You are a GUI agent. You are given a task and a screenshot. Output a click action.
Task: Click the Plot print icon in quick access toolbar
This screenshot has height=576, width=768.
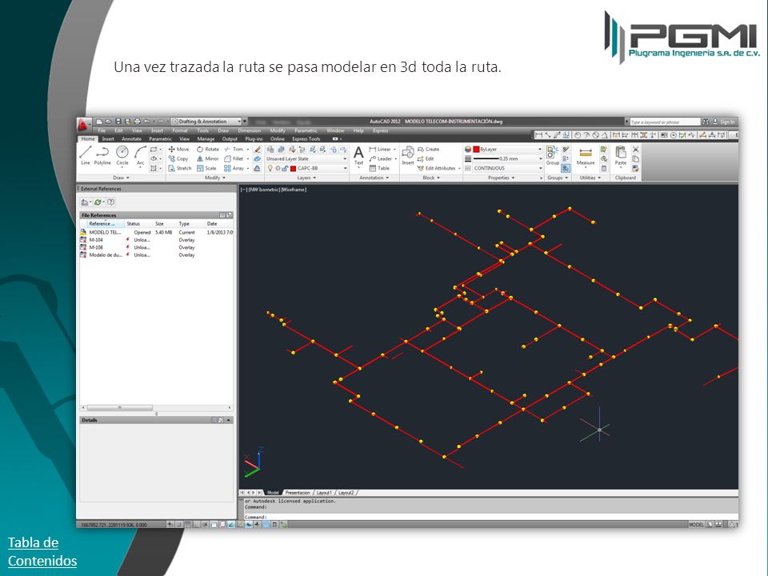pyautogui.click(x=137, y=122)
